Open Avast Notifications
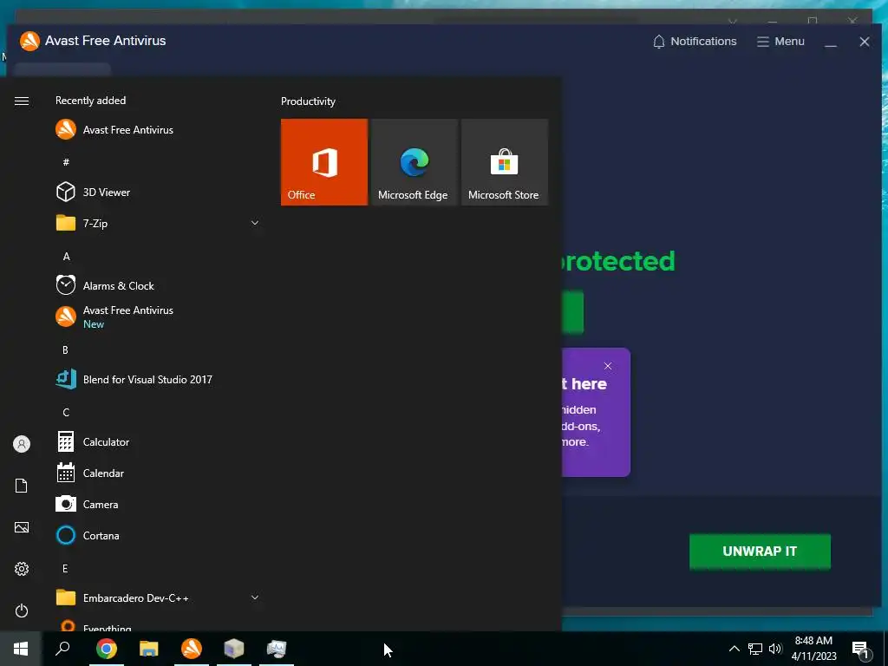The image size is (888, 666). click(x=695, y=42)
